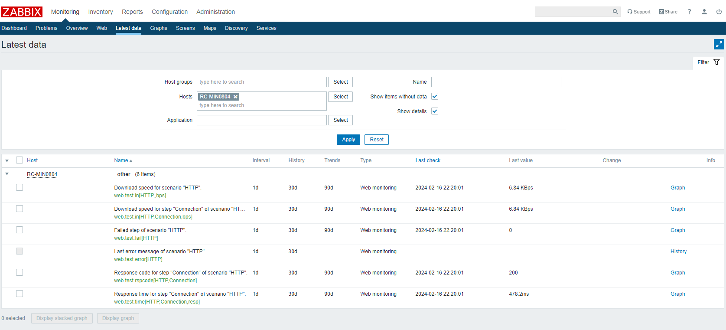The height and width of the screenshot is (330, 726).
Task: Open Graph for Response time item
Action: click(677, 294)
